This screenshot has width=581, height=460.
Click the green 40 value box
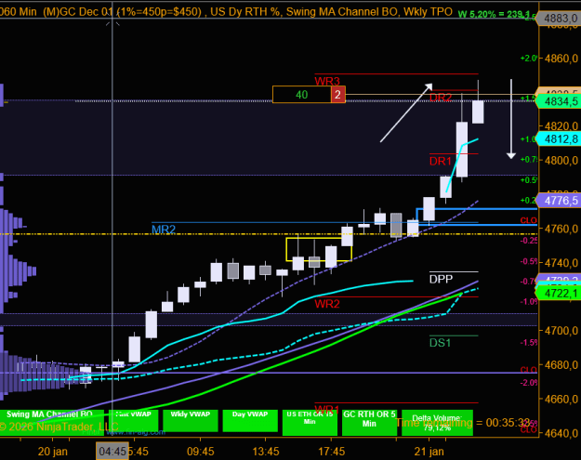pyautogui.click(x=301, y=95)
